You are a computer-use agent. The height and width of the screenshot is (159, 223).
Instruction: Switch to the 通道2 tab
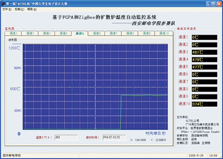coord(30,33)
